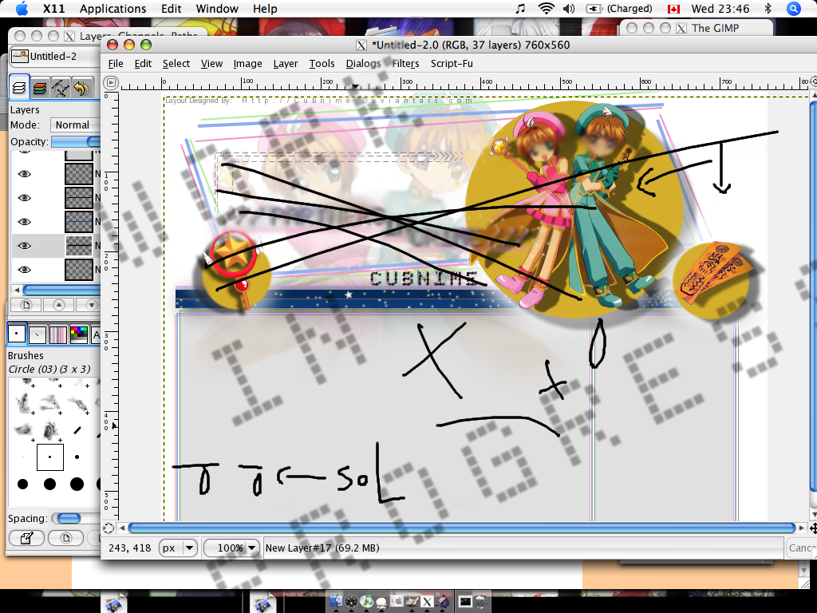This screenshot has height=613, width=817.
Task: Click the New Layer#17 status text
Action: click(322, 548)
